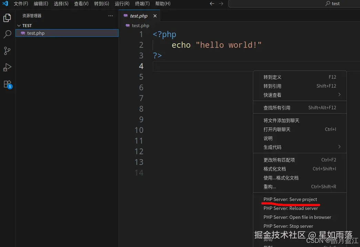
Task: Expand the 生成代码 submenu
Action: pyautogui.click(x=300, y=147)
